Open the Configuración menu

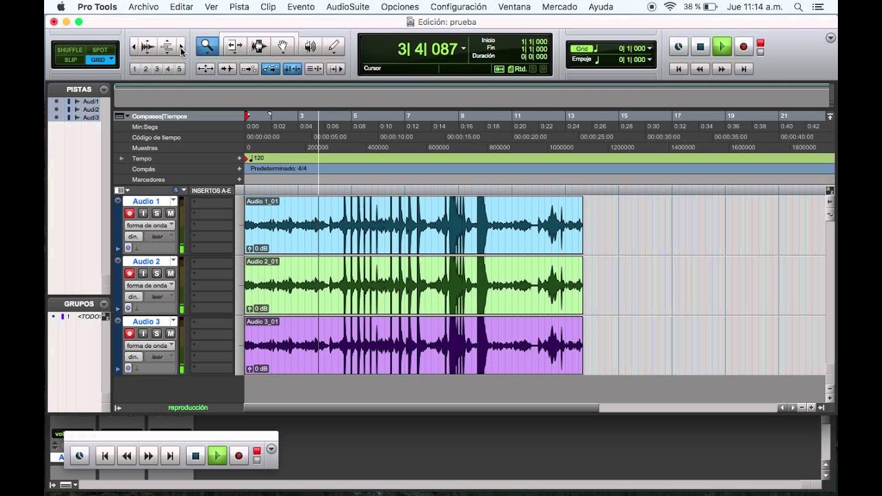458,7
